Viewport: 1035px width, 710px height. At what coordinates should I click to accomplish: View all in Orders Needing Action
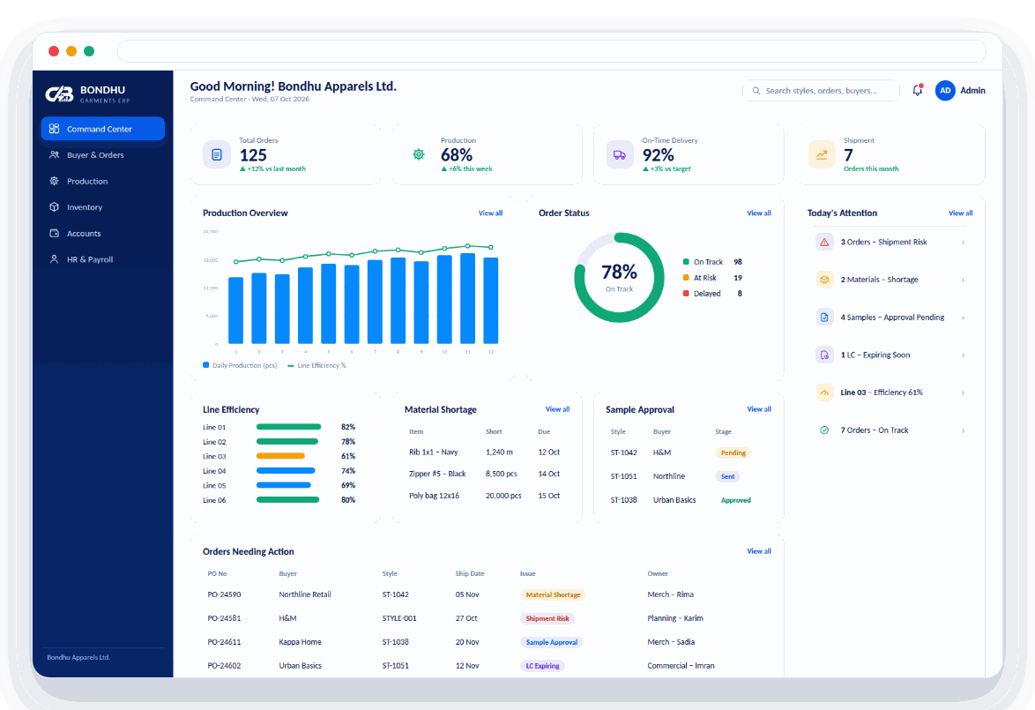click(x=759, y=551)
